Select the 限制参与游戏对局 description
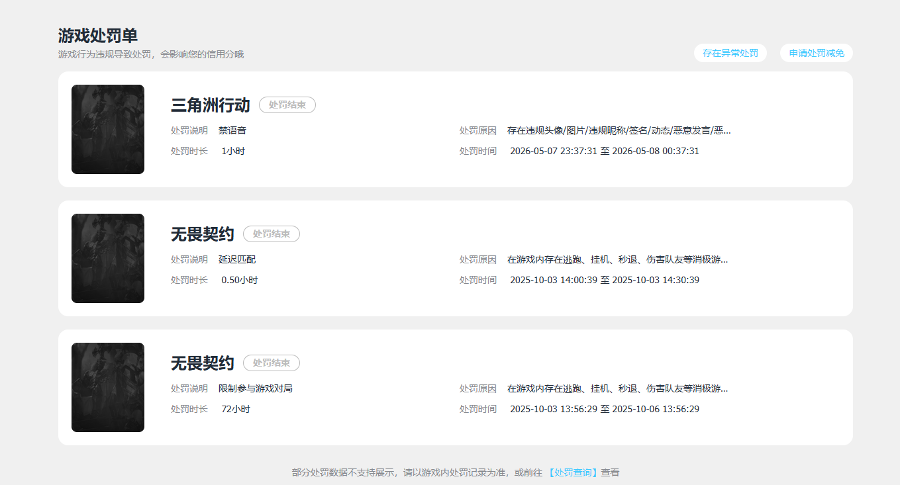The width and height of the screenshot is (900, 485). (256, 388)
